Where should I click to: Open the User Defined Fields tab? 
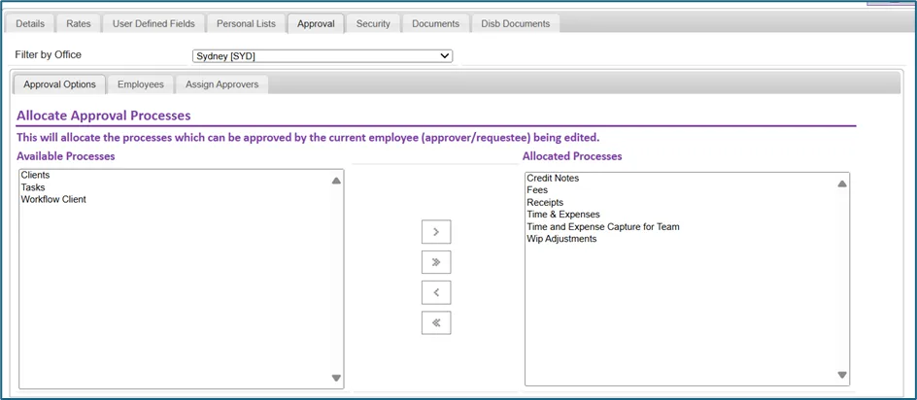pyautogui.click(x=153, y=24)
